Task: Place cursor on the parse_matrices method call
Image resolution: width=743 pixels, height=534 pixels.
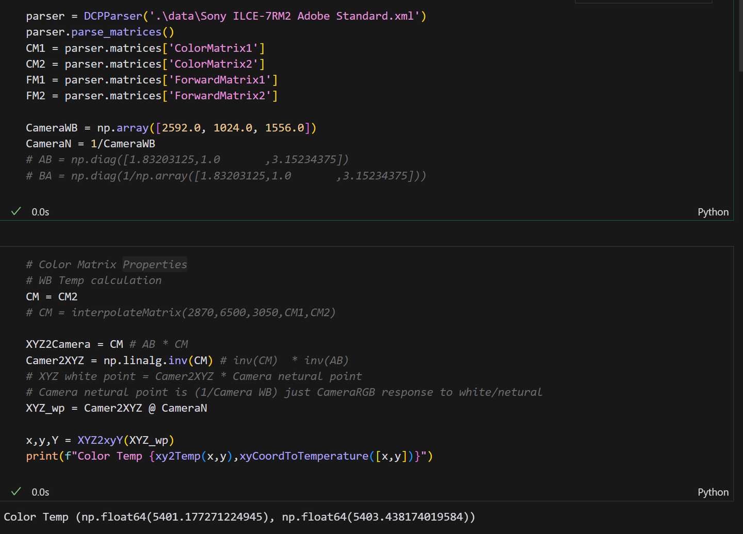Action: 116,32
